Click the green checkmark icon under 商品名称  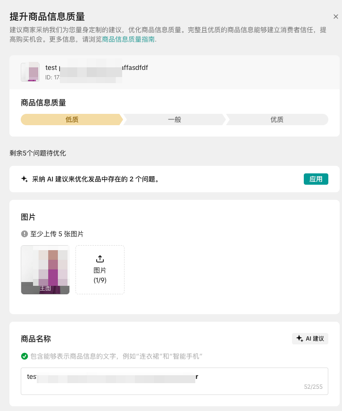[x=25, y=356]
